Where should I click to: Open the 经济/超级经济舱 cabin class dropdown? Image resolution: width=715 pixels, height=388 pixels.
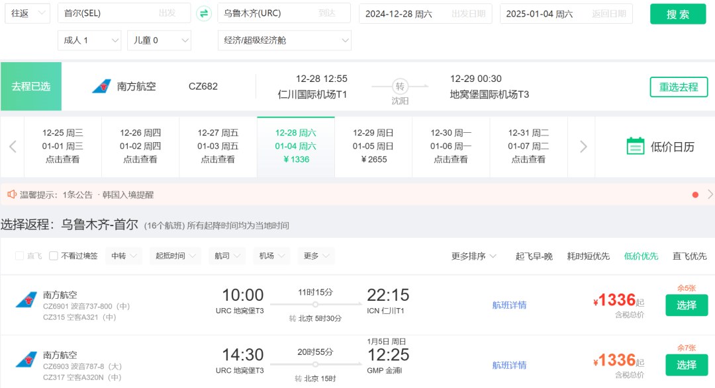point(284,40)
